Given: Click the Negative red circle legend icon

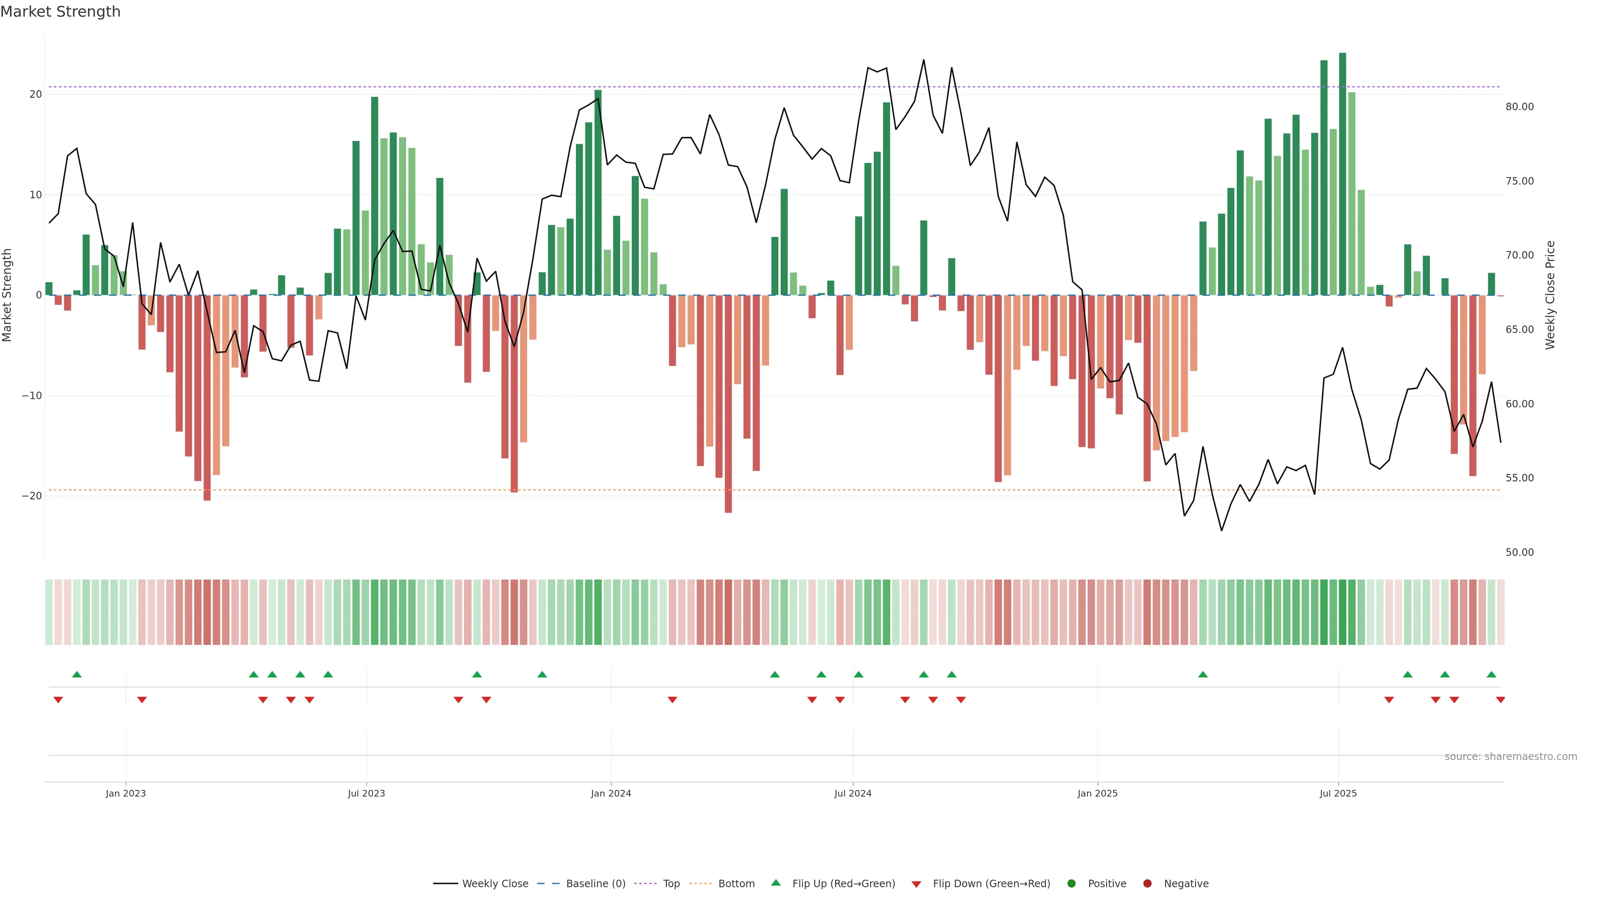Looking at the screenshot, I should pos(1147,883).
